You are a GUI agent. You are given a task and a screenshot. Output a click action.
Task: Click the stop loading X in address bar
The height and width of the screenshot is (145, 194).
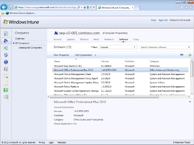click(x=94, y=7)
